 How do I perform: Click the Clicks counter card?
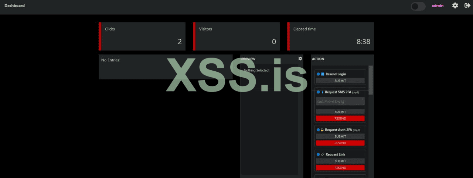tap(142, 36)
